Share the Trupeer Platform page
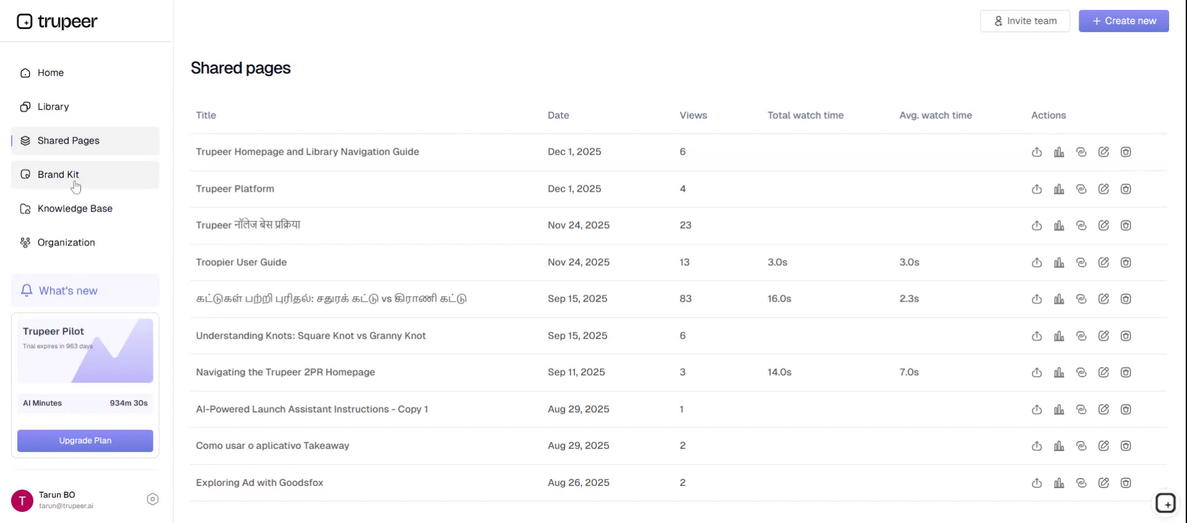 tap(1037, 189)
